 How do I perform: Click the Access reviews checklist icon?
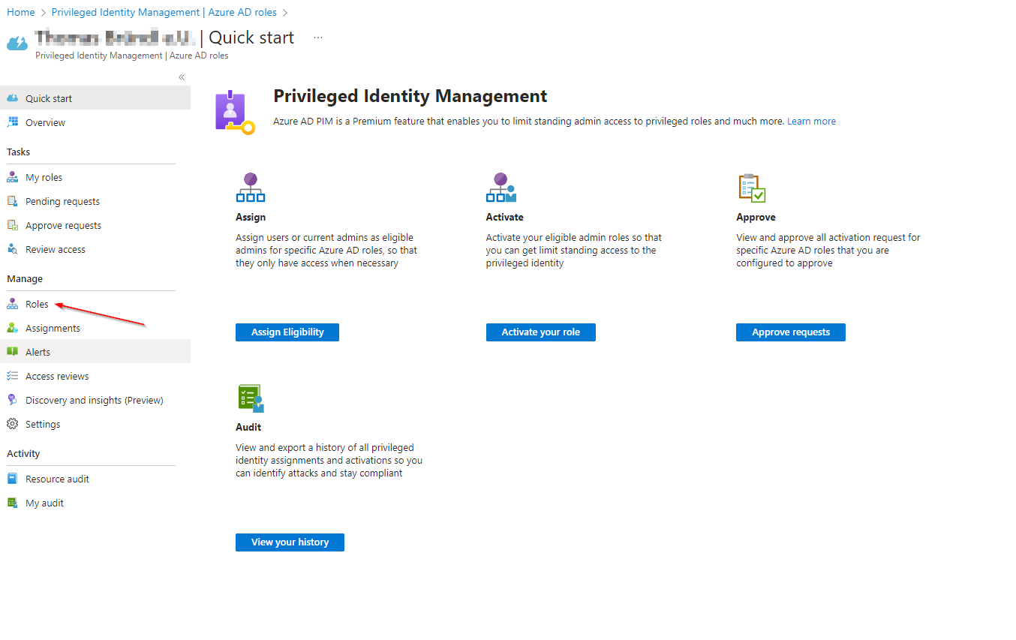[12, 376]
